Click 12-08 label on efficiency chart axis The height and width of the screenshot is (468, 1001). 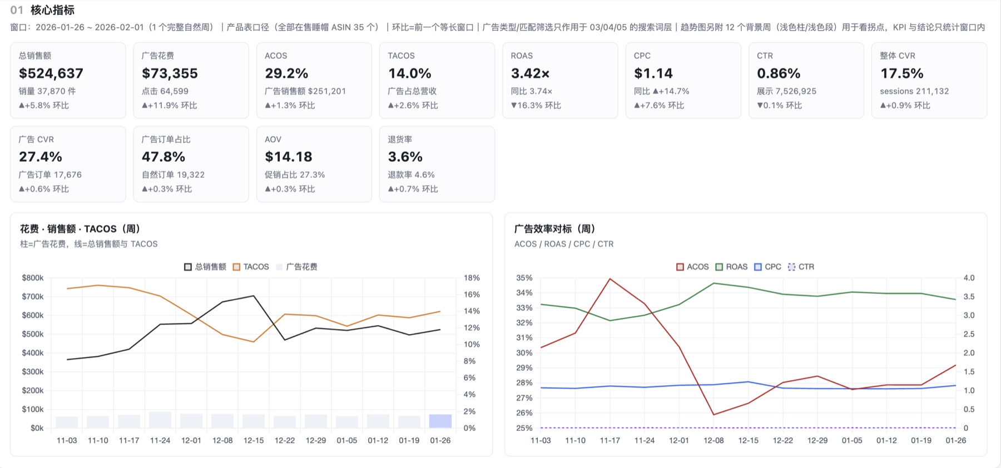click(x=713, y=440)
